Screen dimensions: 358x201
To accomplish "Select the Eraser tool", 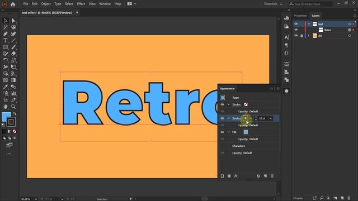I will pyautogui.click(x=13, y=54).
